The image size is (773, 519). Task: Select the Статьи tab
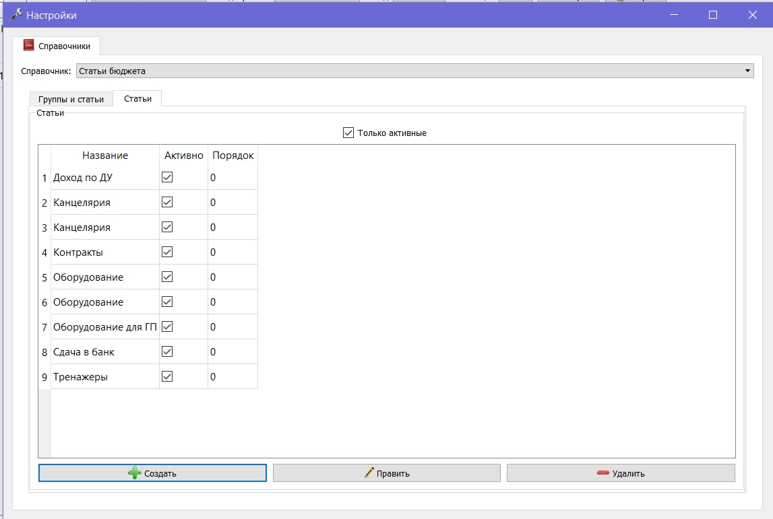[137, 98]
